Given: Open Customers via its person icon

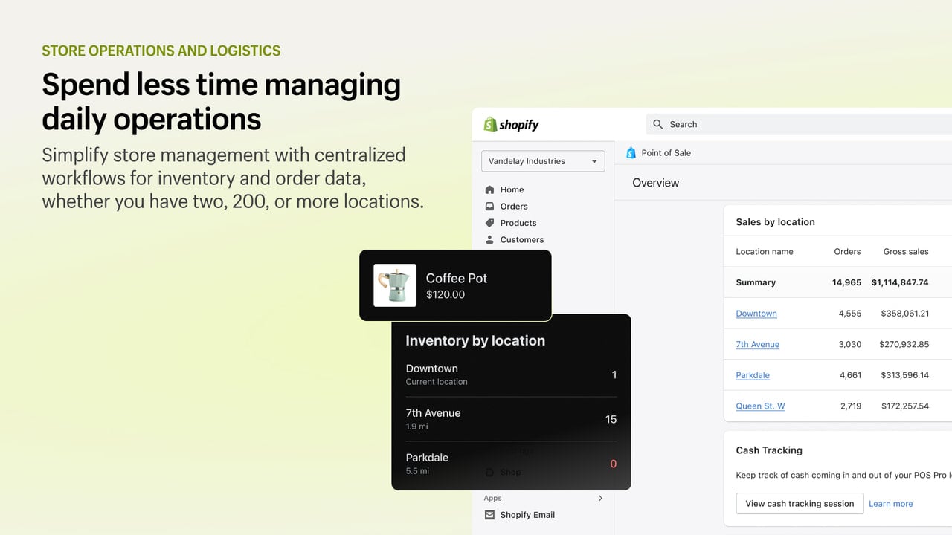Looking at the screenshot, I should (489, 239).
